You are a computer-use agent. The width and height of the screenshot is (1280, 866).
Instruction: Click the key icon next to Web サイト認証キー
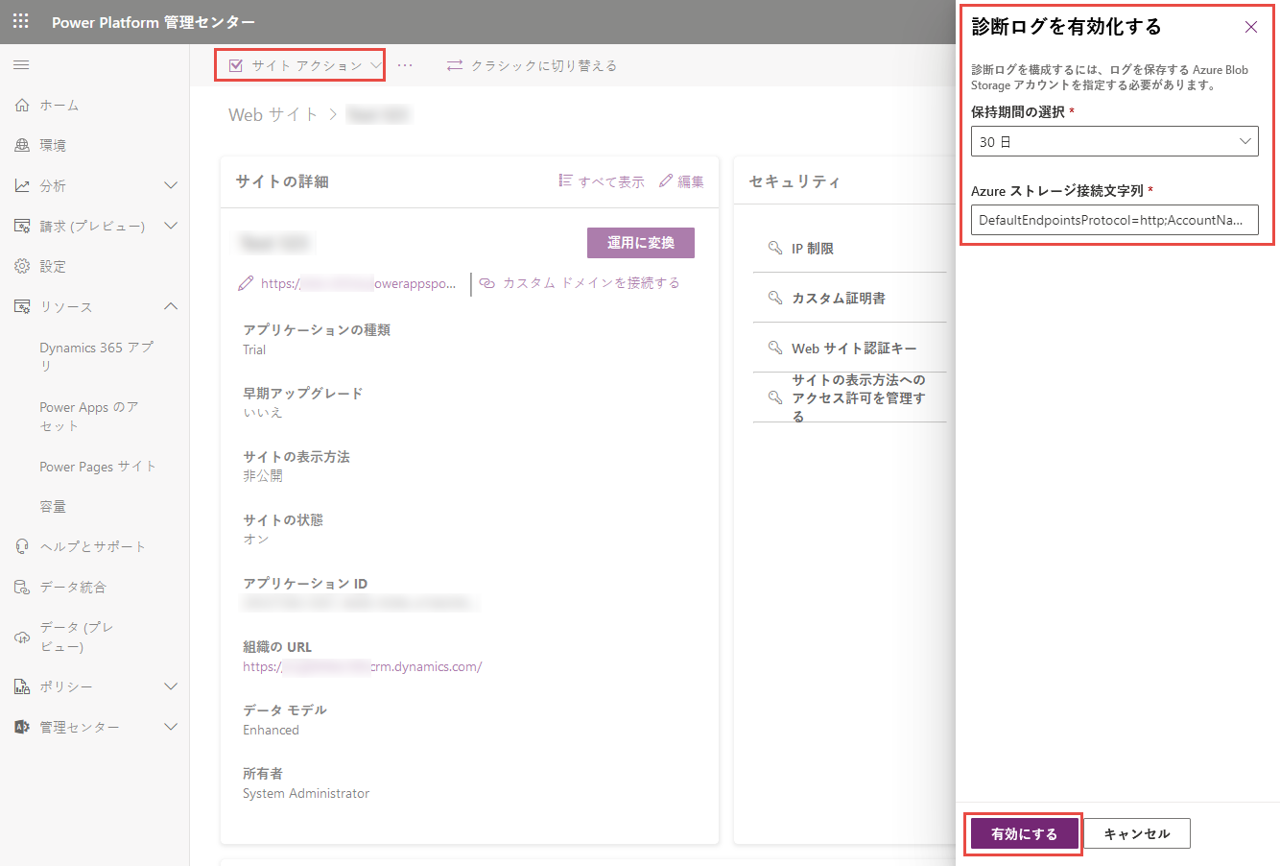click(x=775, y=348)
